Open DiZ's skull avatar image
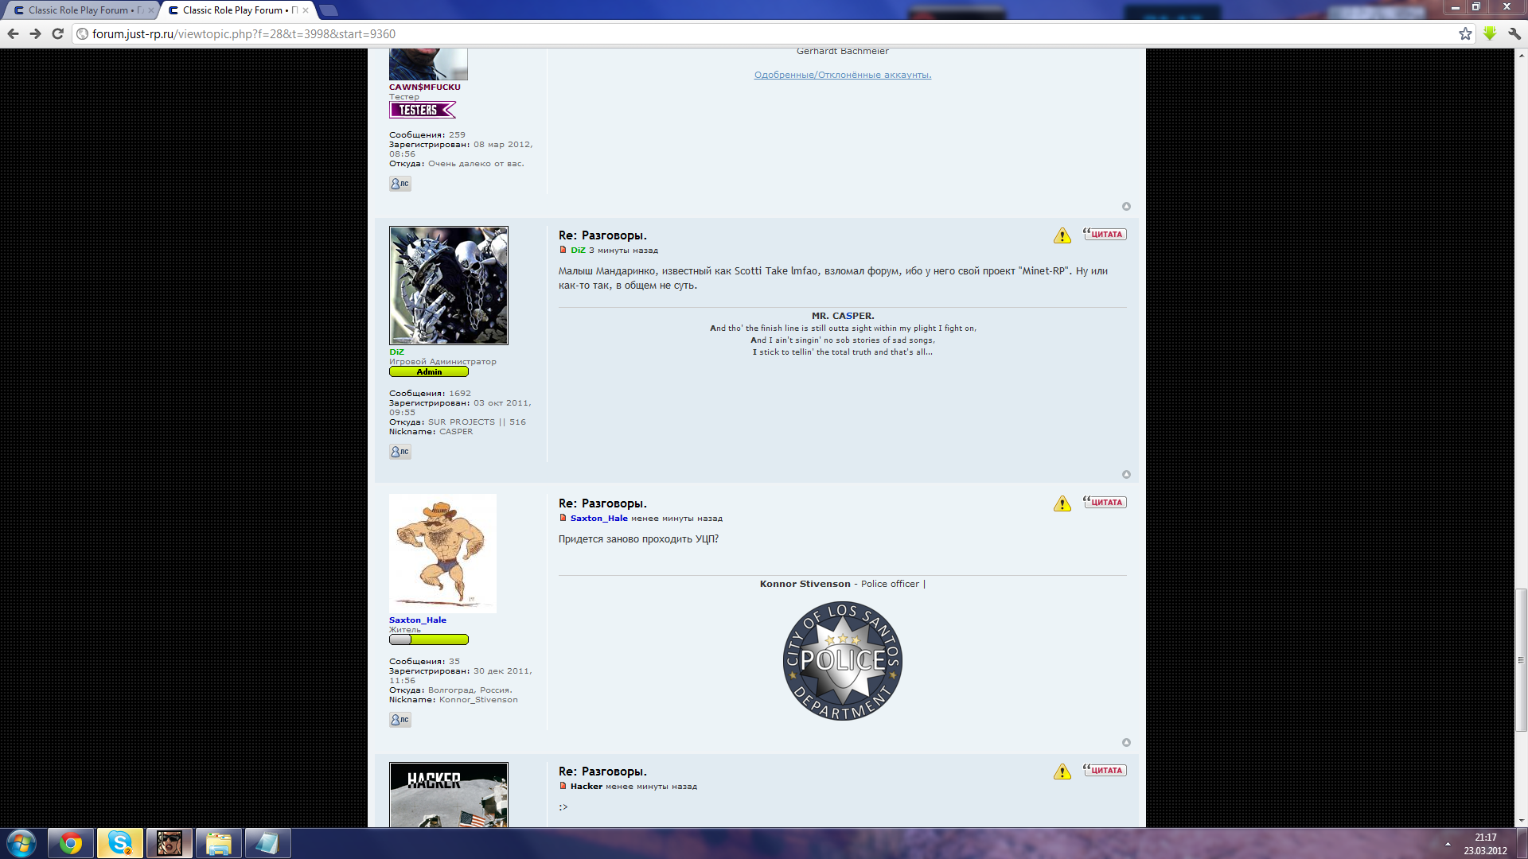Screen dimensions: 1528x859 448,286
